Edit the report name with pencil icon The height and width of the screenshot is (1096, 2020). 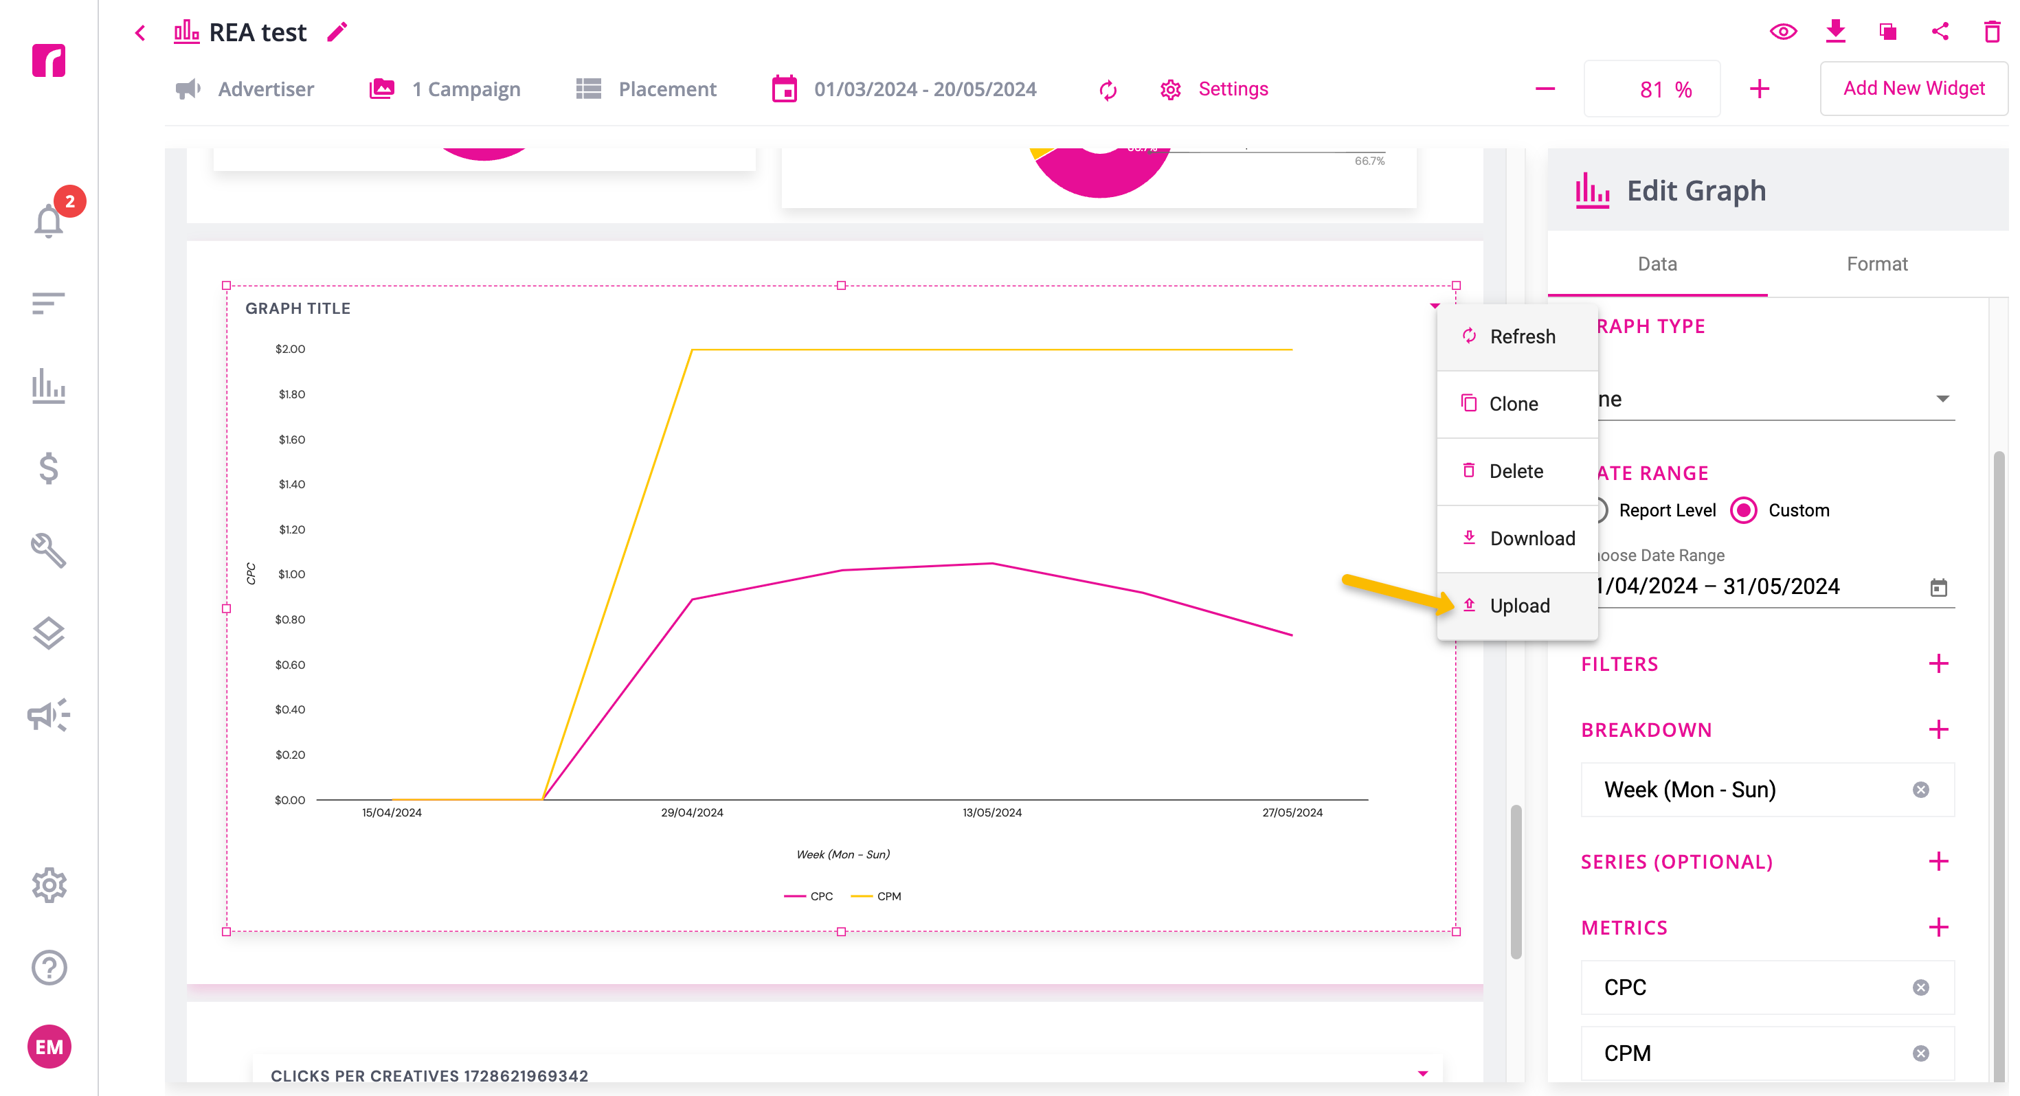coord(337,32)
